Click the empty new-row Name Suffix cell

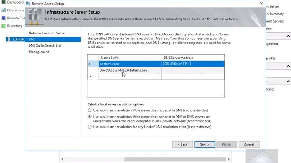130,77
